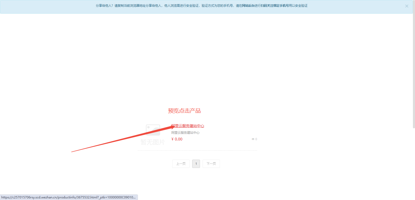Click the placeholder image icon

pos(153,130)
